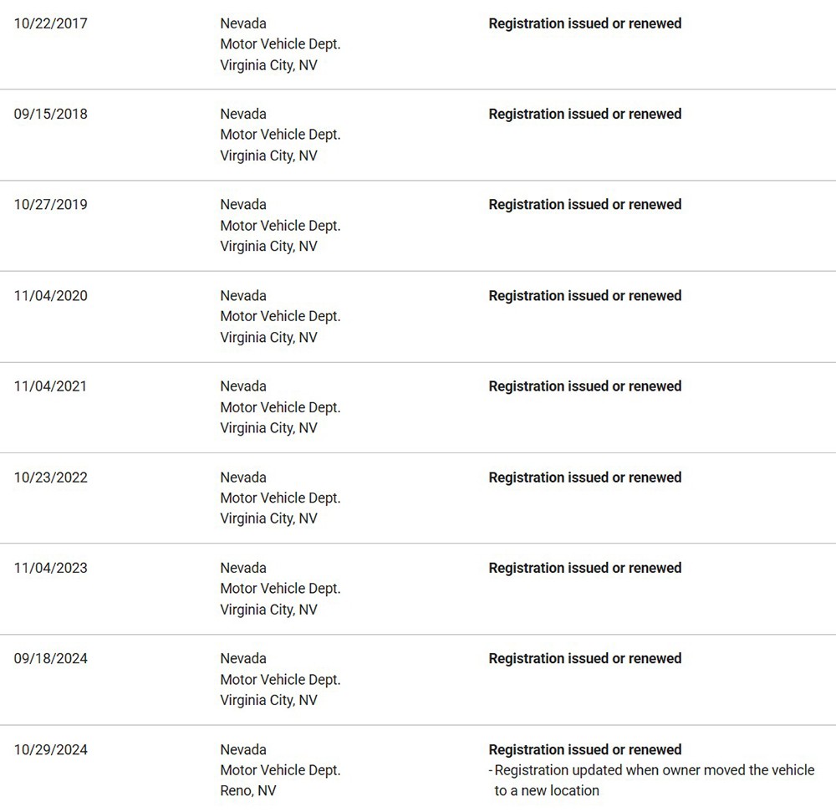Select the 09/18/2024 date
The image size is (836, 812).
coord(50,658)
